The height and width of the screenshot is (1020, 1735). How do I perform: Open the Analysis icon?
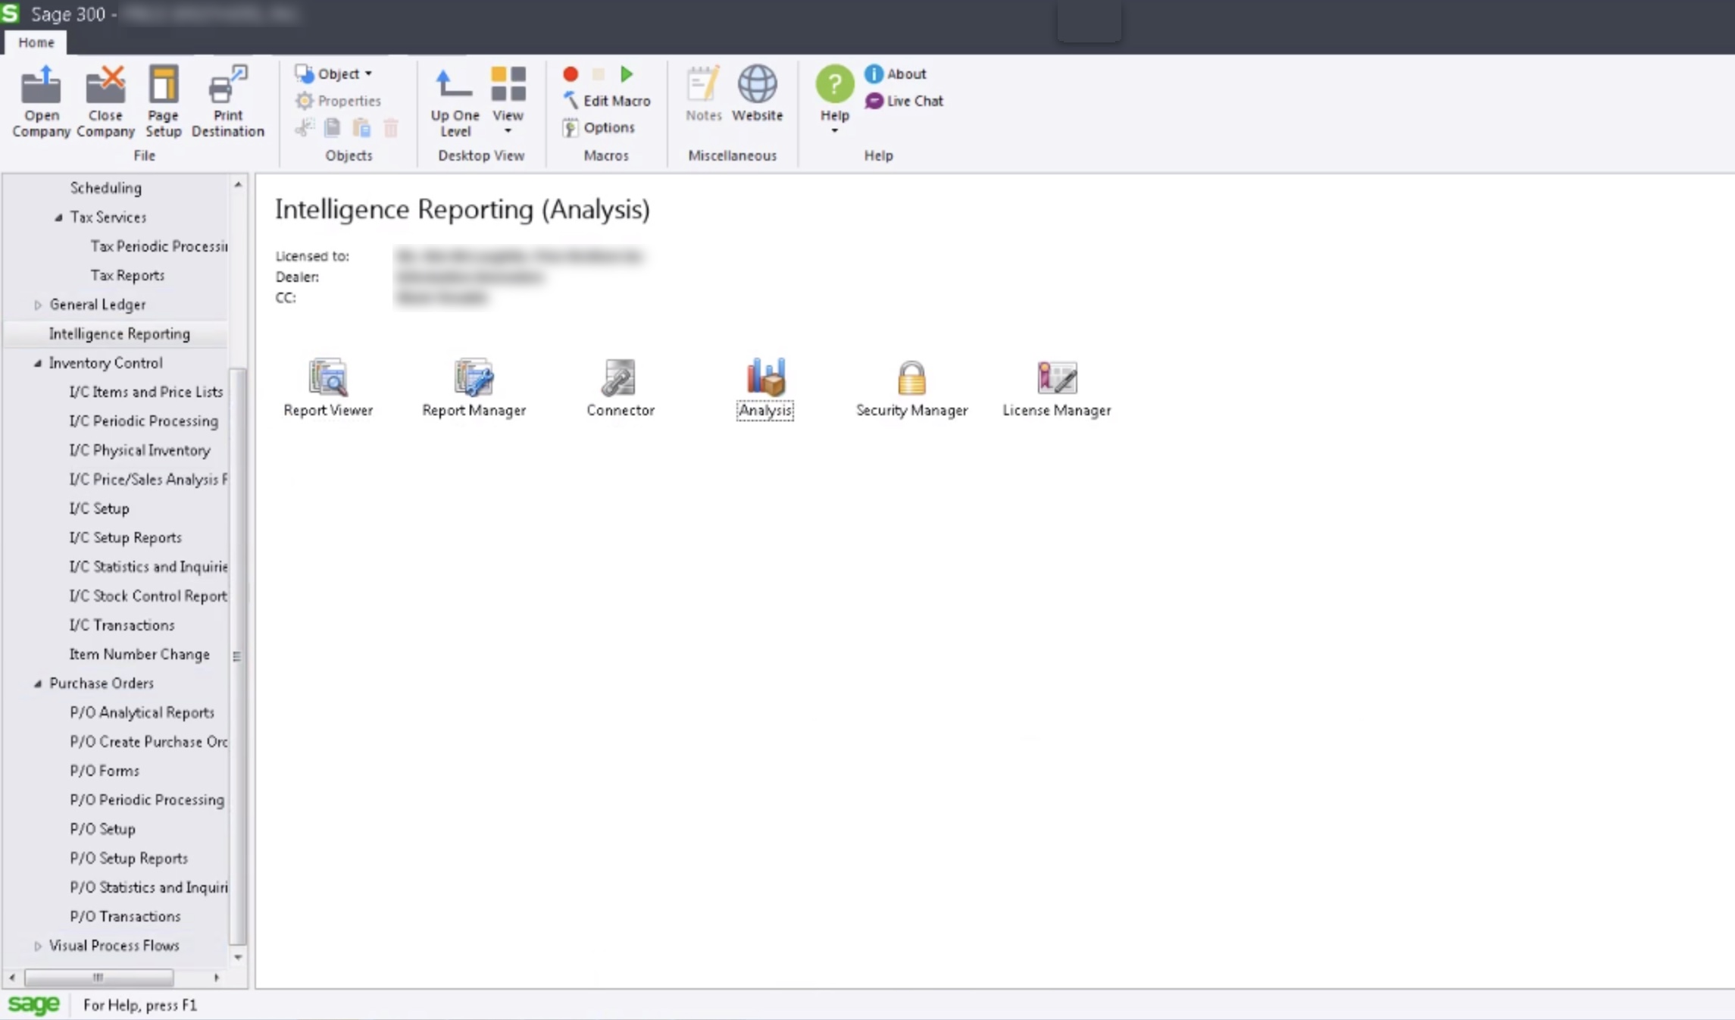point(764,378)
